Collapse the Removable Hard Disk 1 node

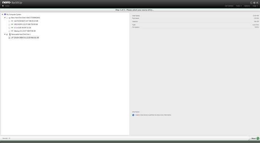click(5, 34)
